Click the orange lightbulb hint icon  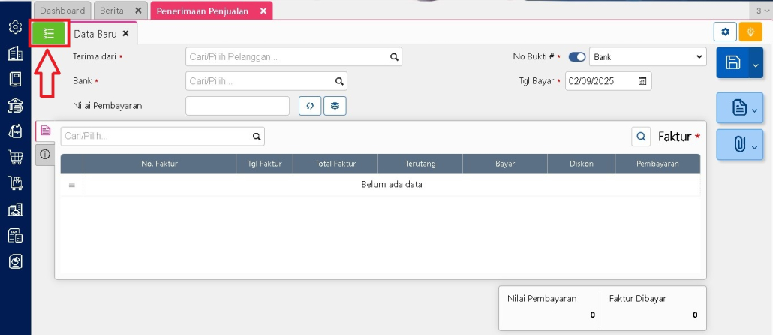[749, 32]
